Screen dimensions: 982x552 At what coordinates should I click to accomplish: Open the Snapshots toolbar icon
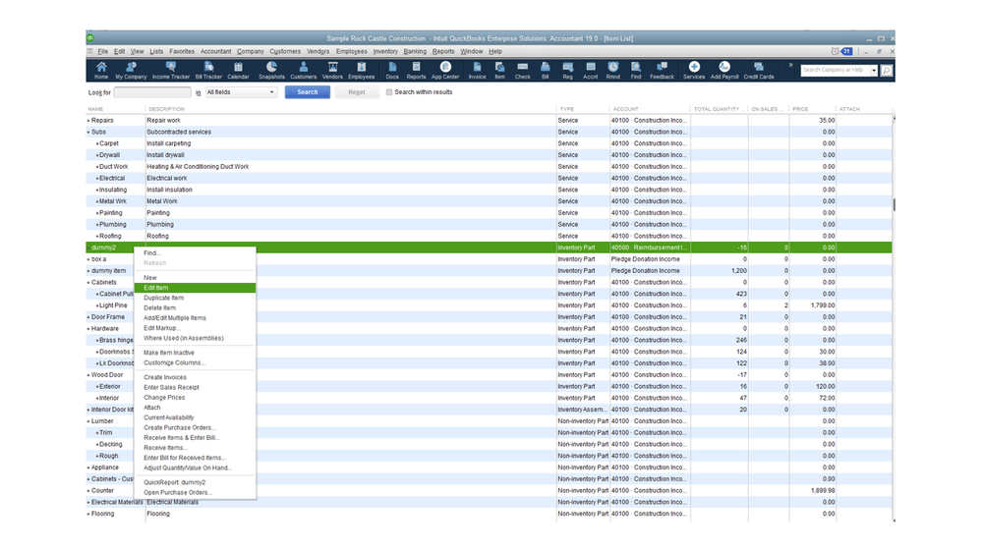(x=271, y=70)
